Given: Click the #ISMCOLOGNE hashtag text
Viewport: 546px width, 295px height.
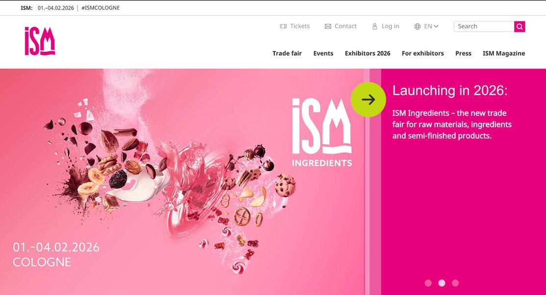Looking at the screenshot, I should point(100,8).
